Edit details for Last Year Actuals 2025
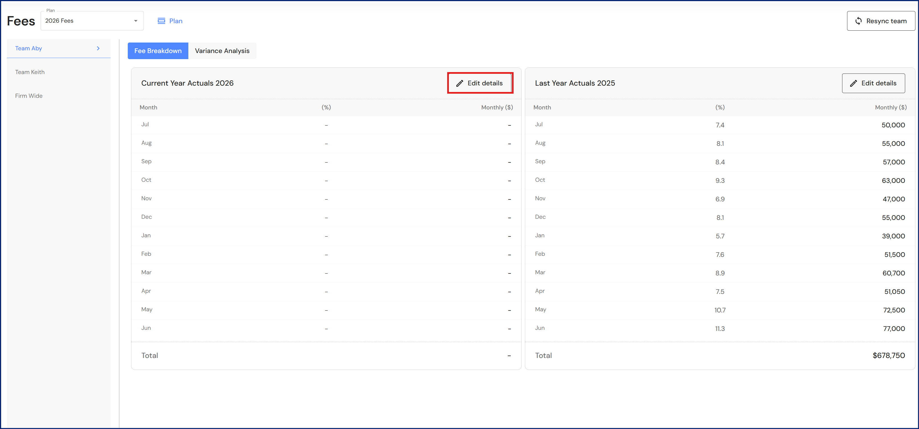The height and width of the screenshot is (429, 919). point(873,83)
